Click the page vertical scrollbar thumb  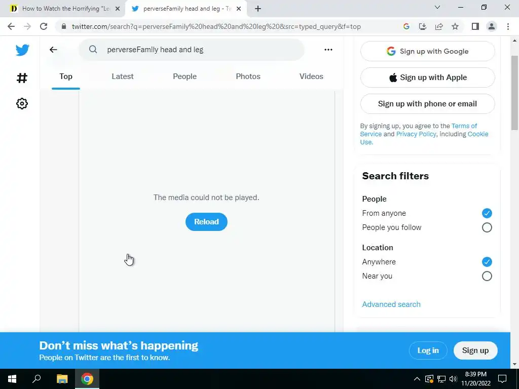515,93
